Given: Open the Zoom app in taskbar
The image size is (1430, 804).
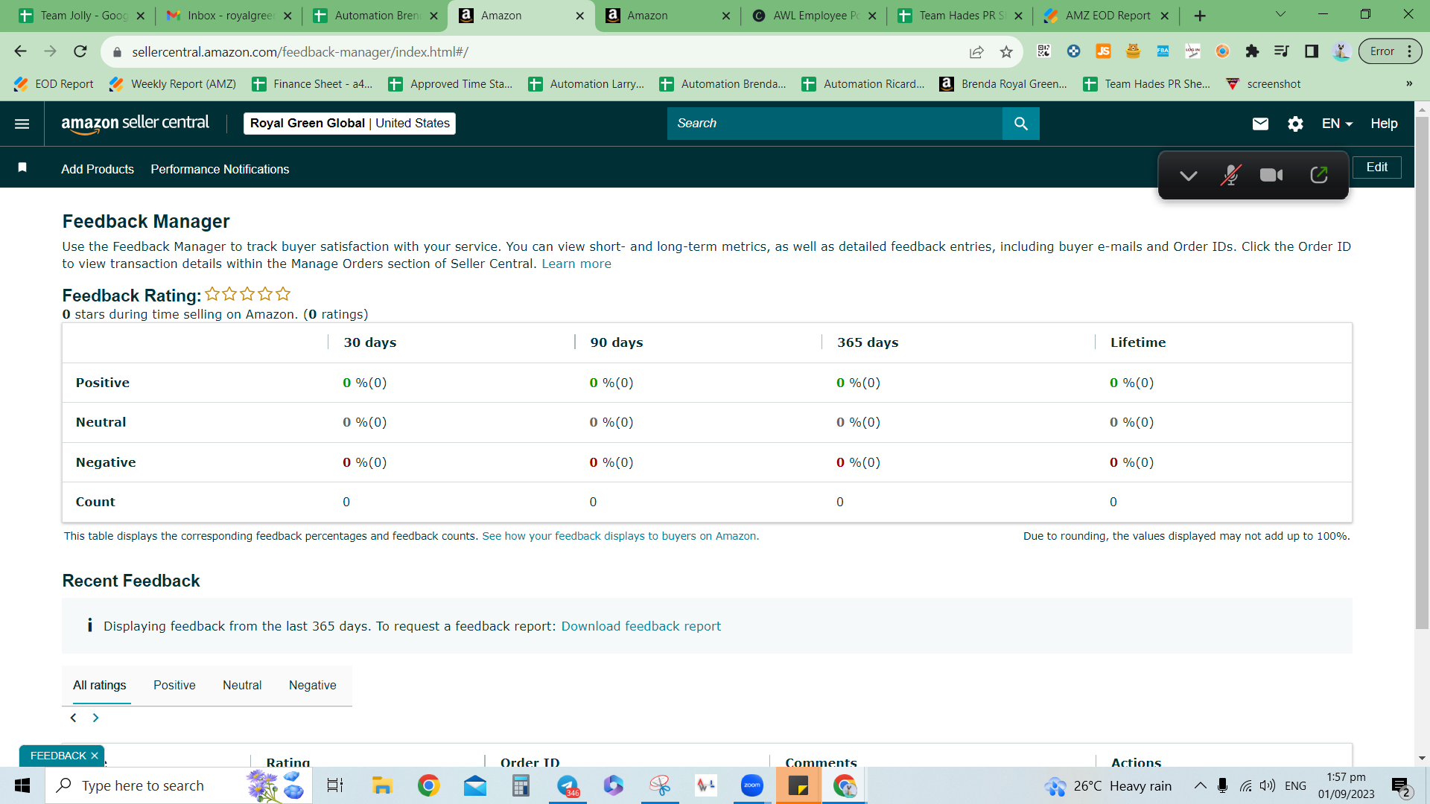Looking at the screenshot, I should [752, 785].
